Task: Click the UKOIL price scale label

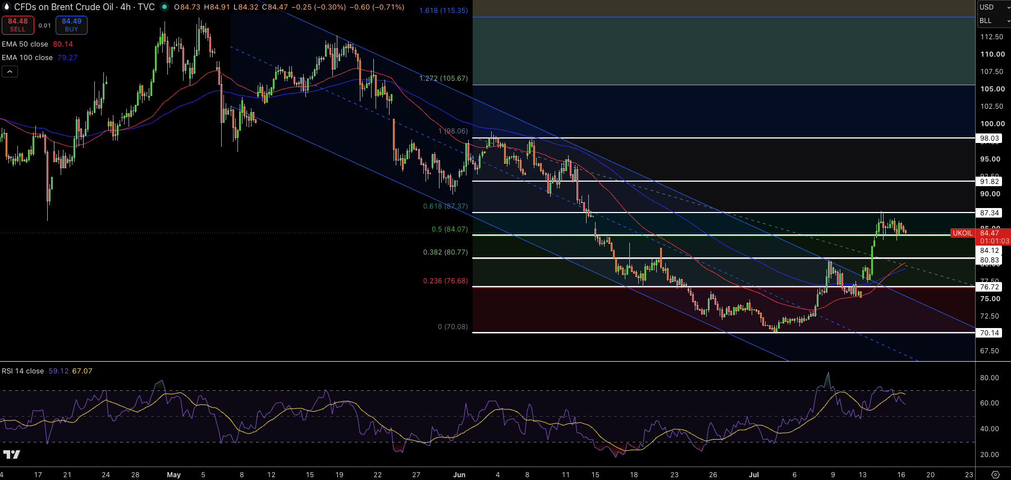Action: 963,233
